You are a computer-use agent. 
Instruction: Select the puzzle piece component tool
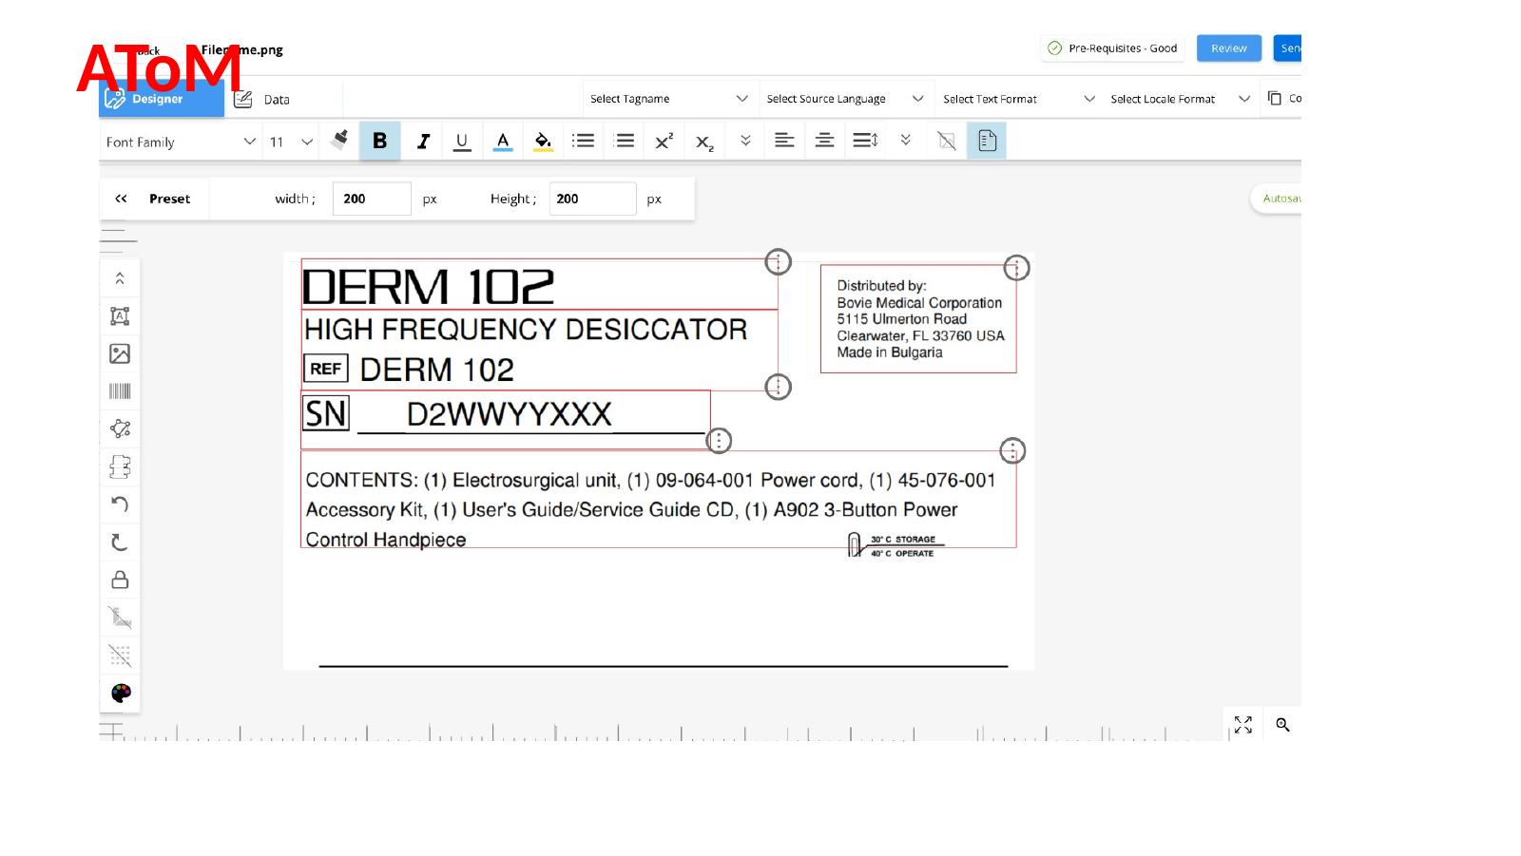pyautogui.click(x=120, y=466)
